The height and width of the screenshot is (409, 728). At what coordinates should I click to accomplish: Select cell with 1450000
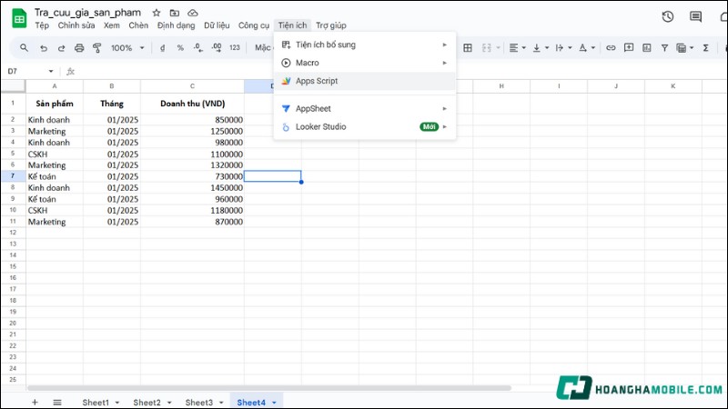192,188
